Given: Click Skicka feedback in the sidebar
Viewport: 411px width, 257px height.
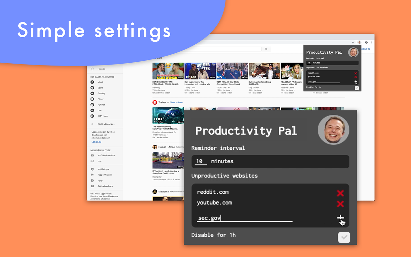Looking at the screenshot, I should [105, 186].
